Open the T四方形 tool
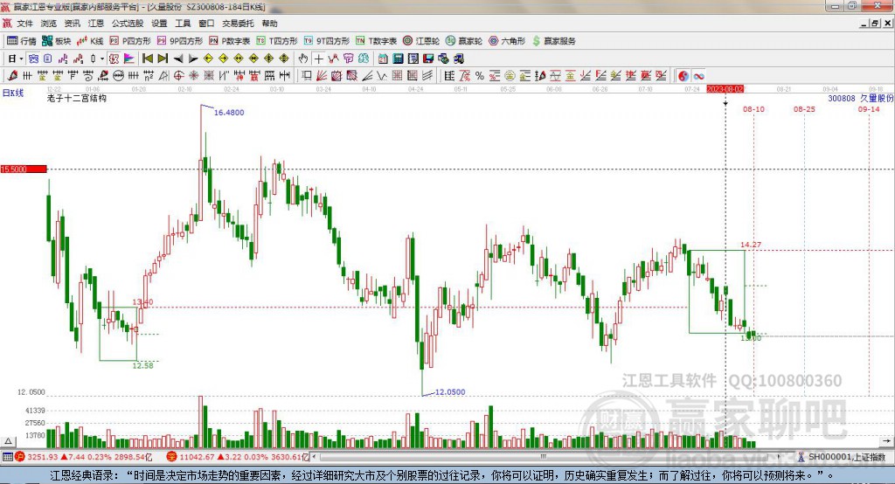895x484 pixels. [277, 41]
